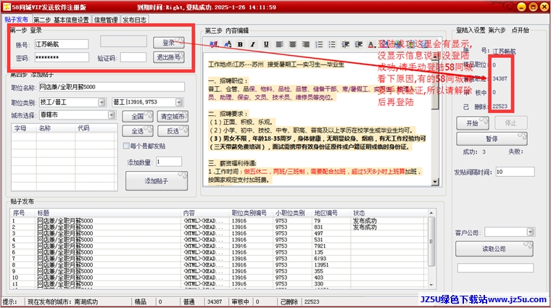Select post row with 地区编号 13951

point(219,265)
